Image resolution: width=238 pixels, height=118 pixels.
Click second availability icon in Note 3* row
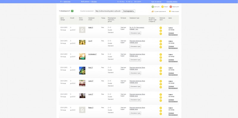click(x=161, y=71)
